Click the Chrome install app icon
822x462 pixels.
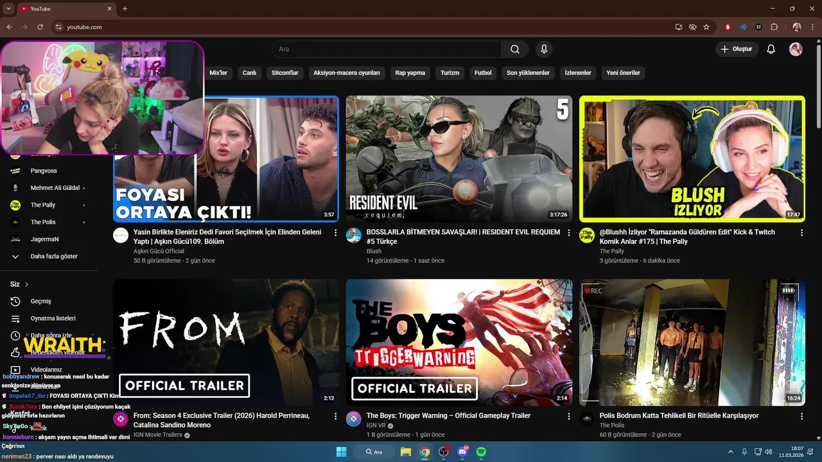click(679, 27)
